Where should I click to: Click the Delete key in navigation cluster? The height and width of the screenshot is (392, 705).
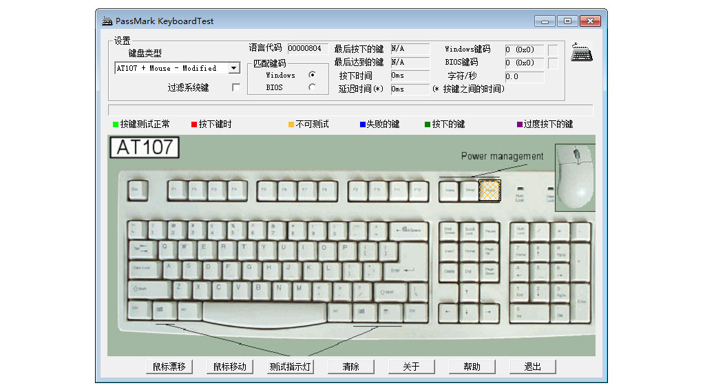[x=449, y=272]
